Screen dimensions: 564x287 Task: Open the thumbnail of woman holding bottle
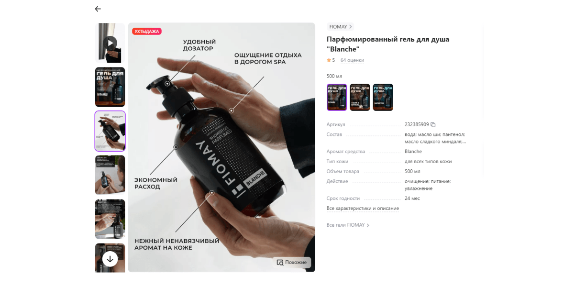pyautogui.click(x=110, y=175)
